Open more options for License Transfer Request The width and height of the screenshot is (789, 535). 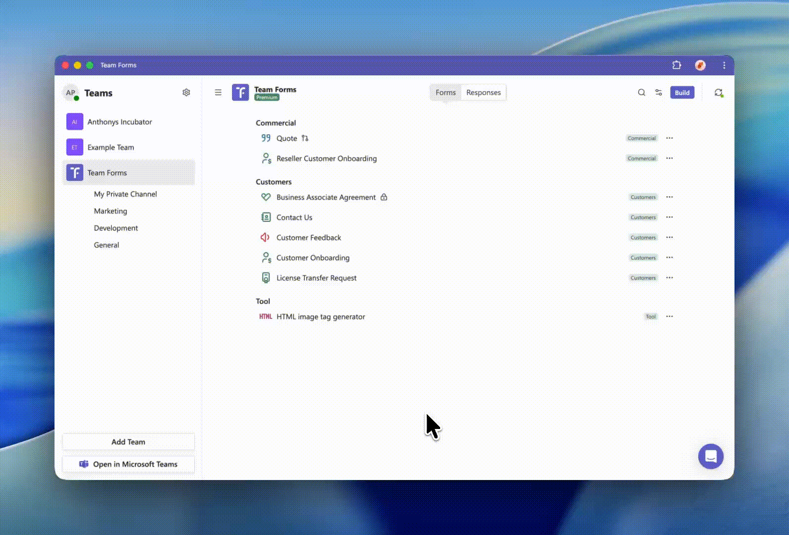pos(670,277)
